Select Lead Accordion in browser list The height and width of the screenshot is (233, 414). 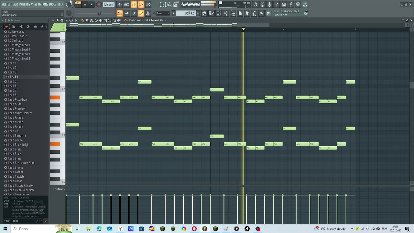(x=17, y=99)
